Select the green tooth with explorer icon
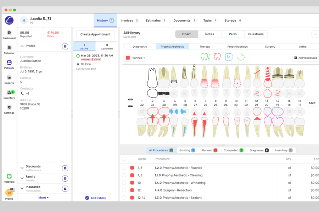 coord(205,57)
